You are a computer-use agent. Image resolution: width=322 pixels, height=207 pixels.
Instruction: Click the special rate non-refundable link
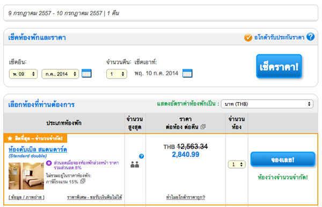(94, 197)
